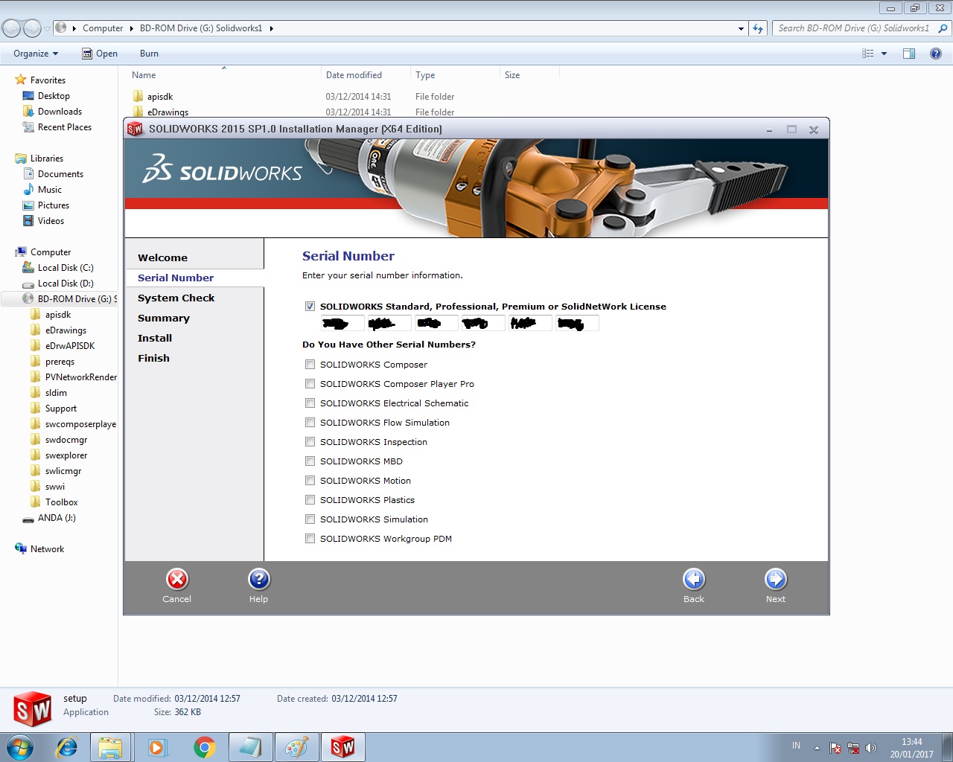Click the red Cancel icon in installer

coord(177,579)
